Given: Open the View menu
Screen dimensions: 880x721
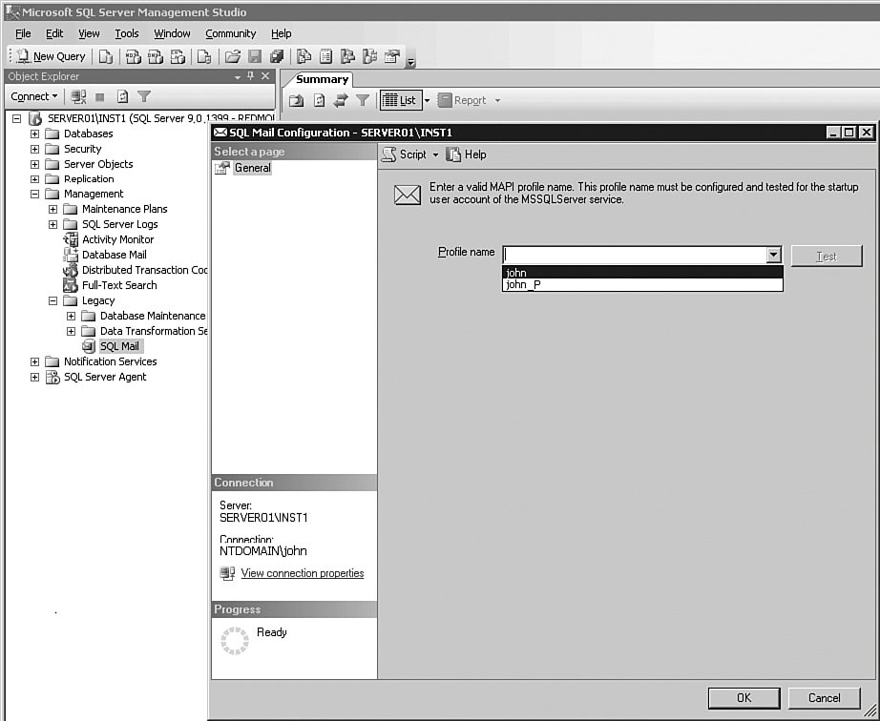Looking at the screenshot, I should 89,33.
